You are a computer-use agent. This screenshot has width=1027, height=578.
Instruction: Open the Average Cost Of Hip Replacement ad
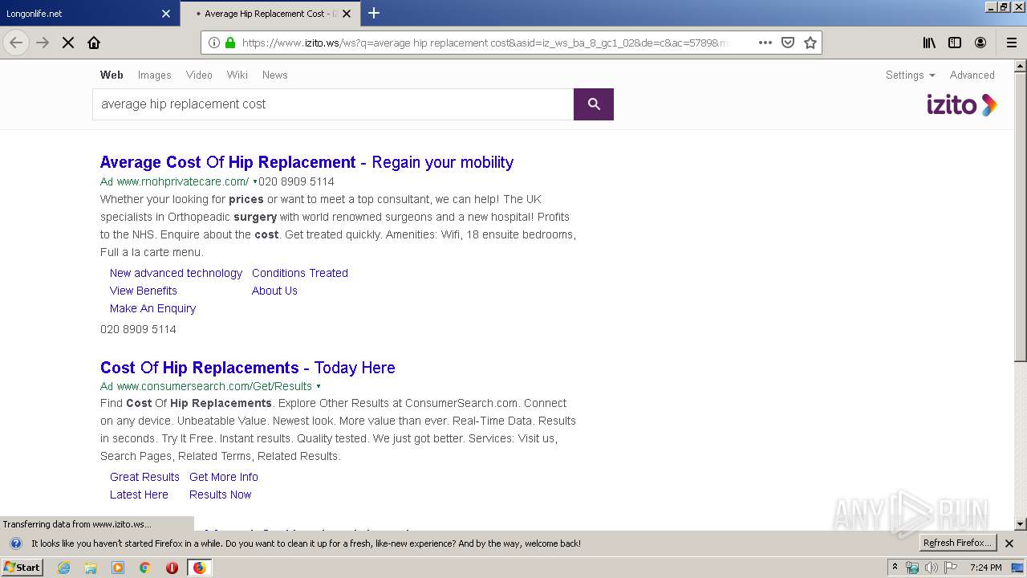(306, 162)
